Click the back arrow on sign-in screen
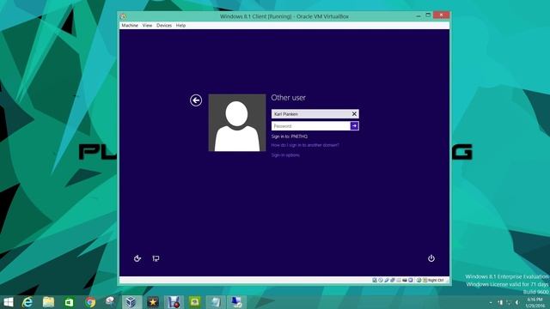 click(196, 100)
